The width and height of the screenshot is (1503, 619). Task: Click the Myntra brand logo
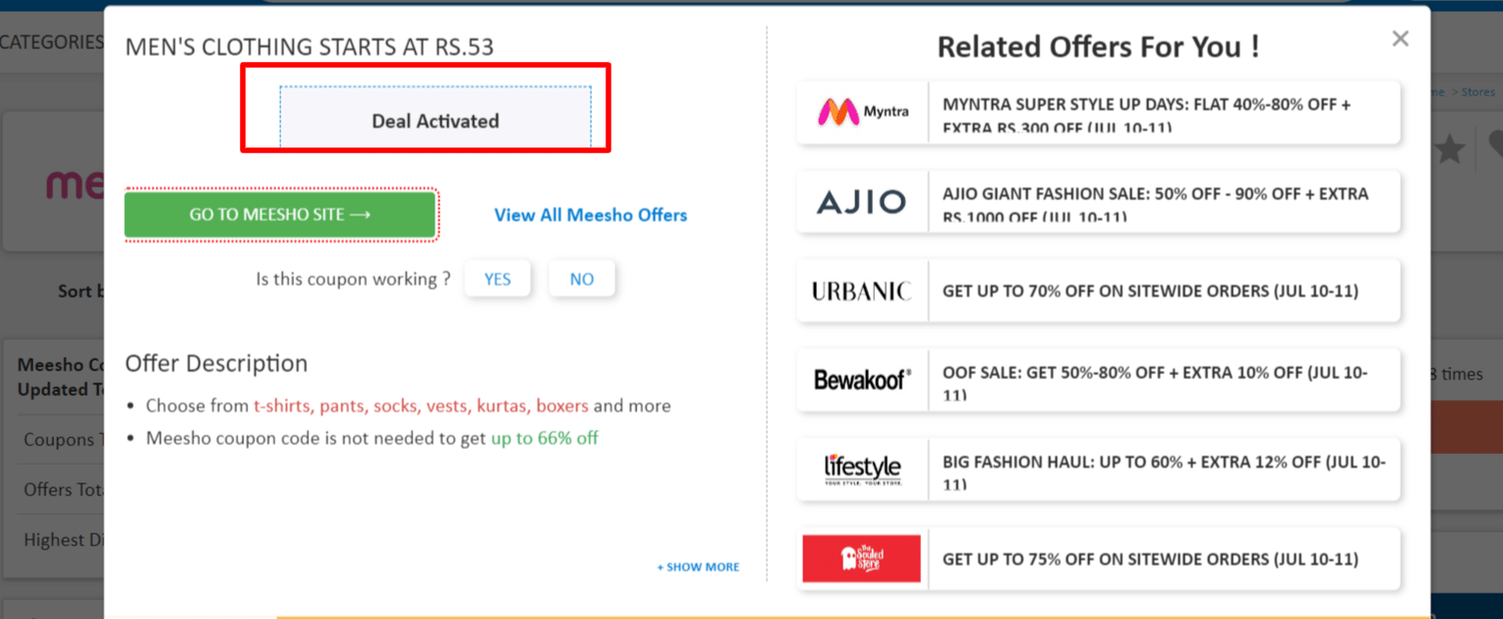(860, 112)
